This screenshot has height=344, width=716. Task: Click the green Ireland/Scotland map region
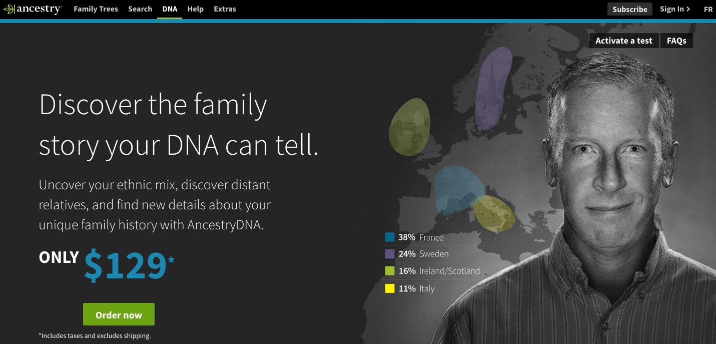point(409,126)
